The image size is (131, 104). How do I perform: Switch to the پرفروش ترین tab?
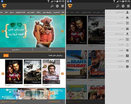[x=47, y=12]
